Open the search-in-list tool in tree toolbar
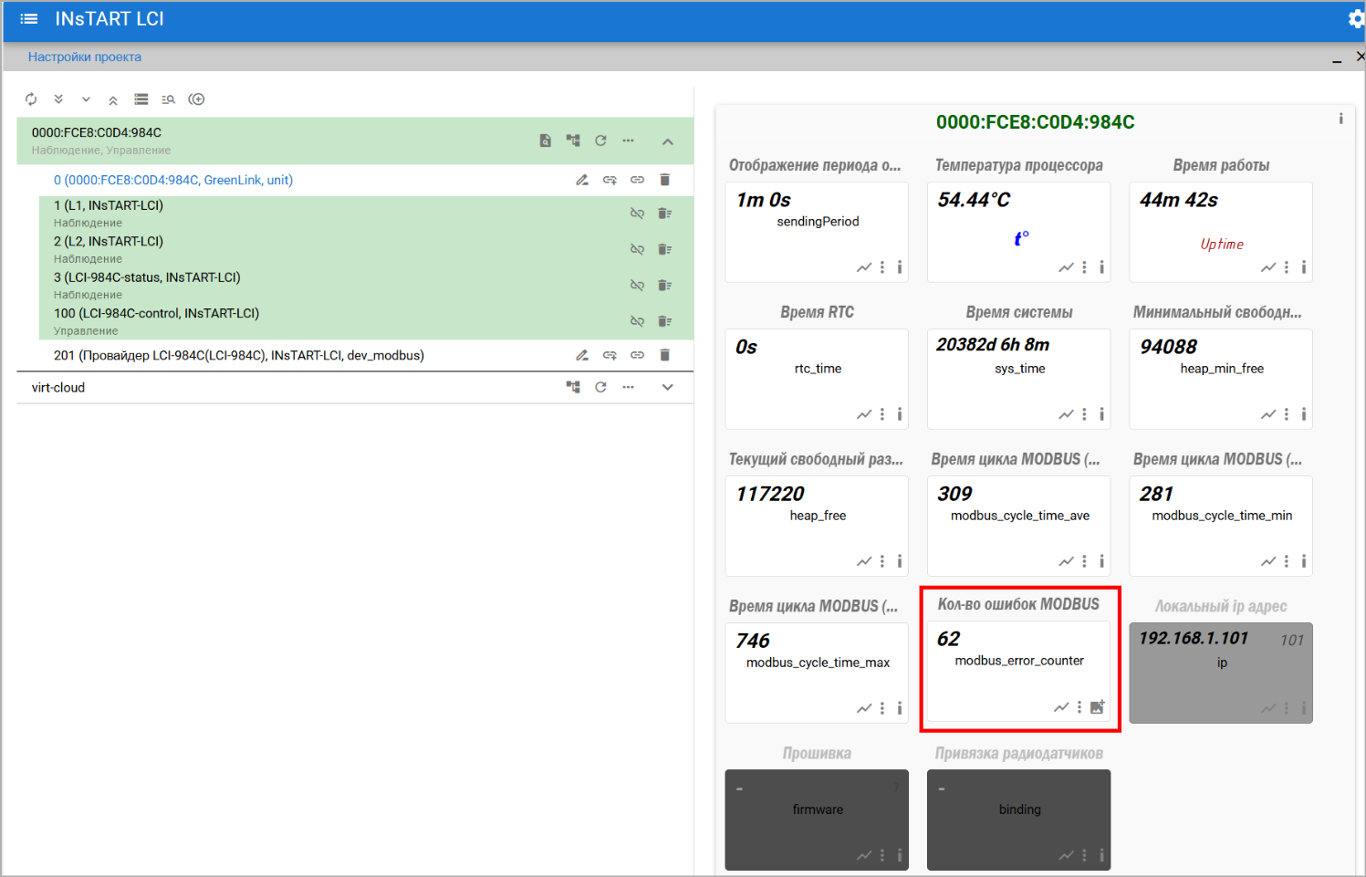Viewport: 1366px width, 877px height. (168, 99)
